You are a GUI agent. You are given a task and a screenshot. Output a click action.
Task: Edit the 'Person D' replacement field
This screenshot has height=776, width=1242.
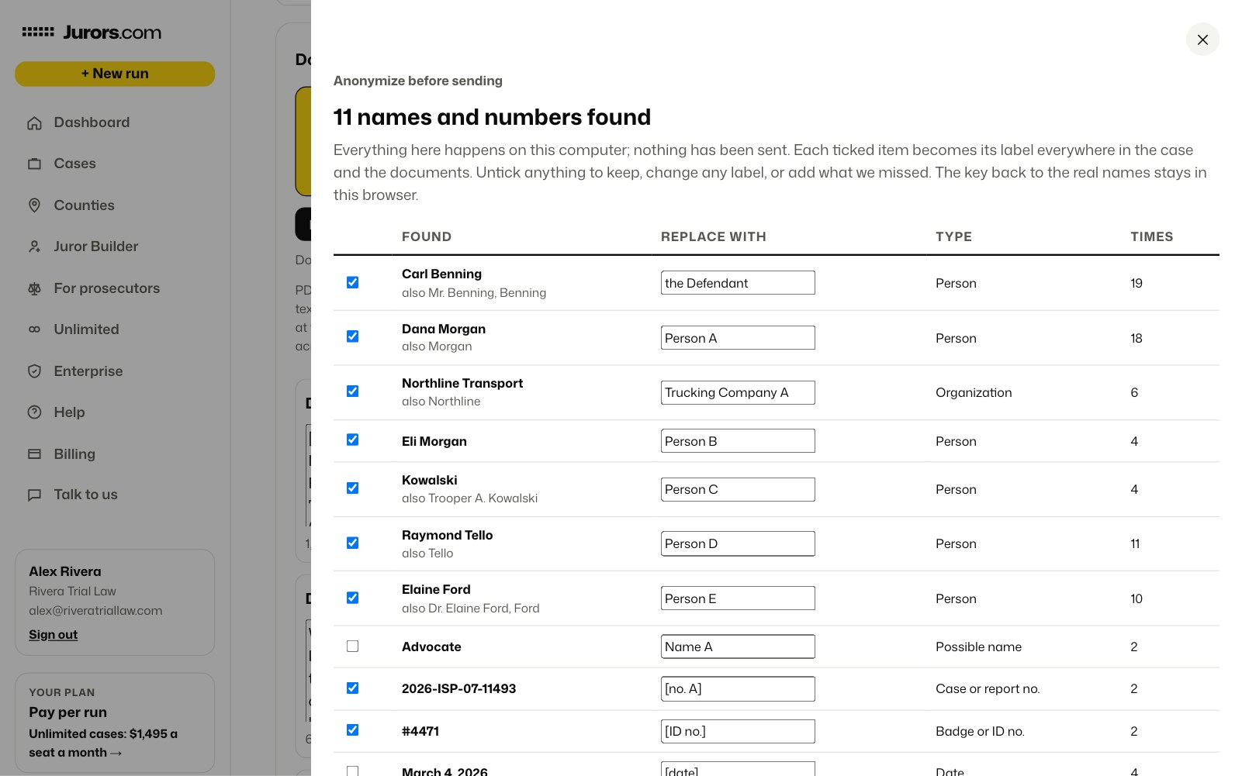tap(738, 543)
